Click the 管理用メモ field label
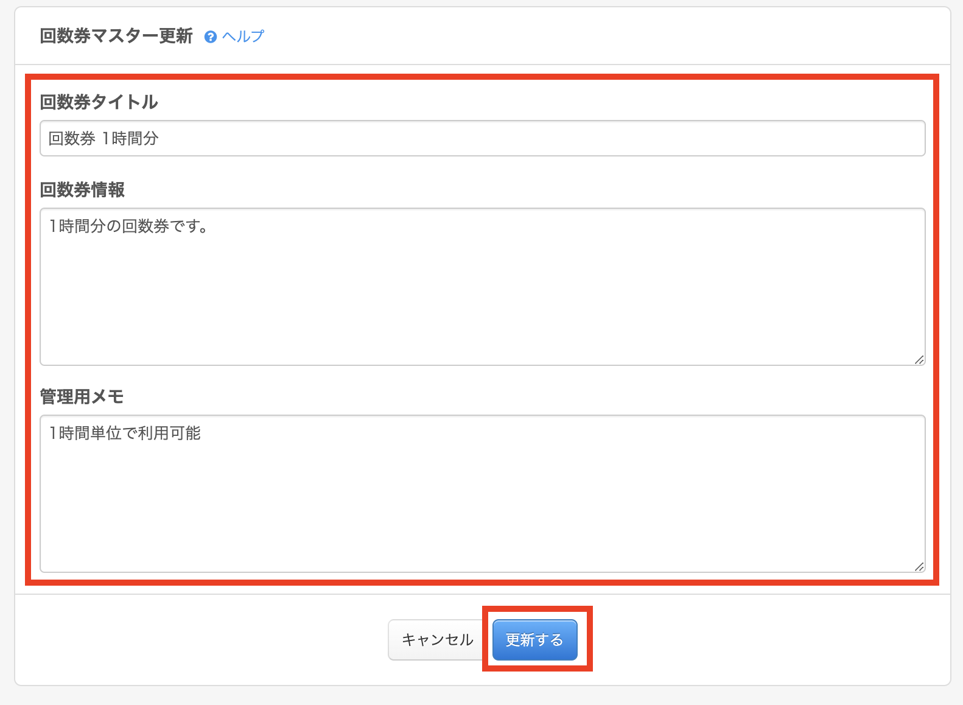The image size is (963, 705). click(x=82, y=397)
